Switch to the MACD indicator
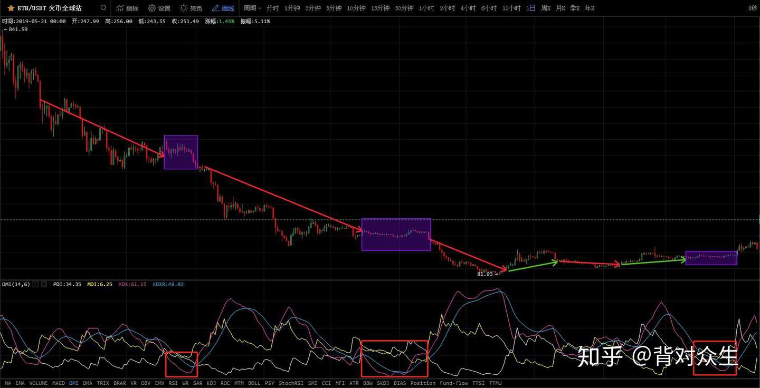This screenshot has height=388, width=760. tap(59, 383)
